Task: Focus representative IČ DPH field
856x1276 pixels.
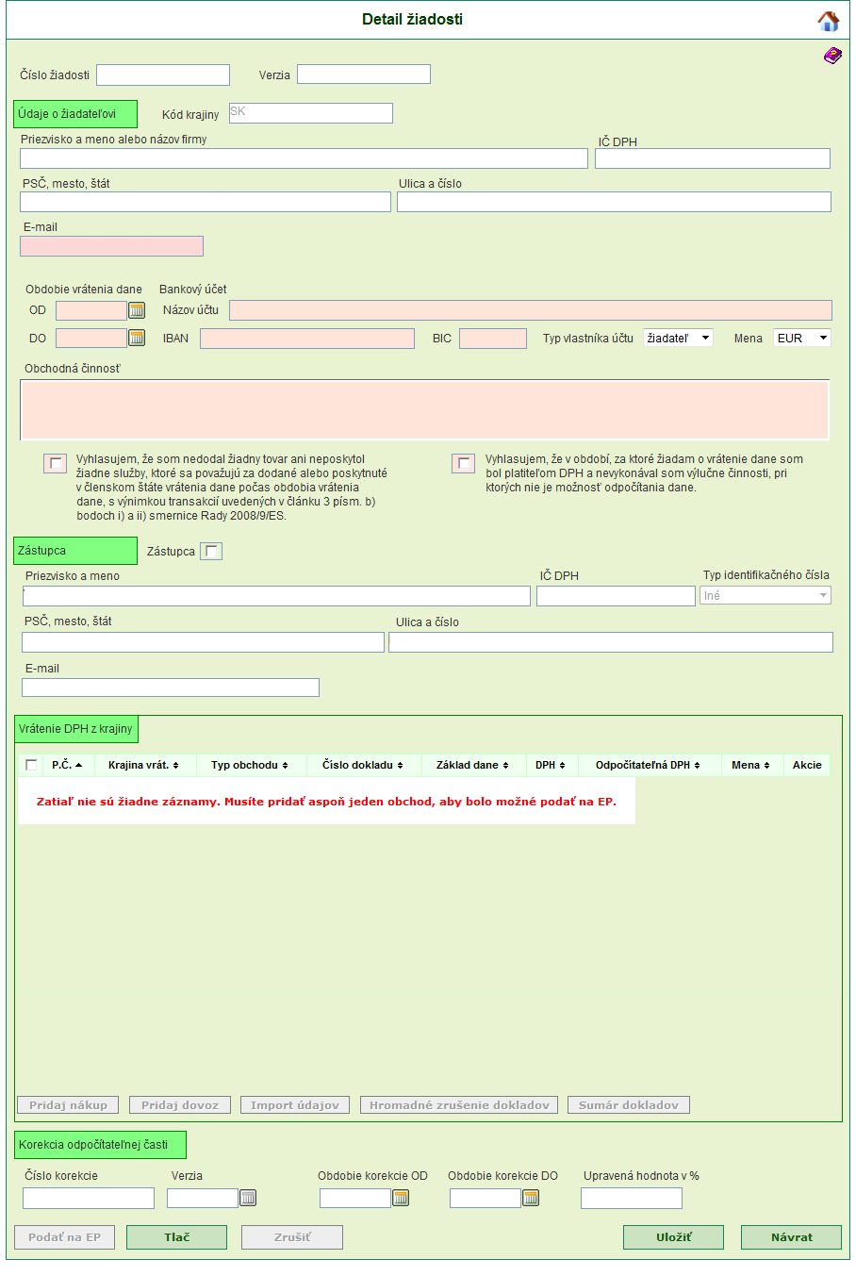Action: pos(616,596)
